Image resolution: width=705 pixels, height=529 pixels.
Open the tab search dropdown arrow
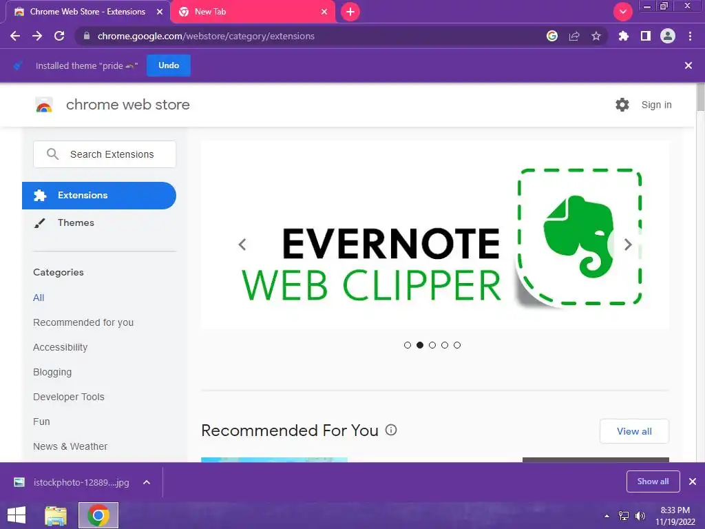623,12
